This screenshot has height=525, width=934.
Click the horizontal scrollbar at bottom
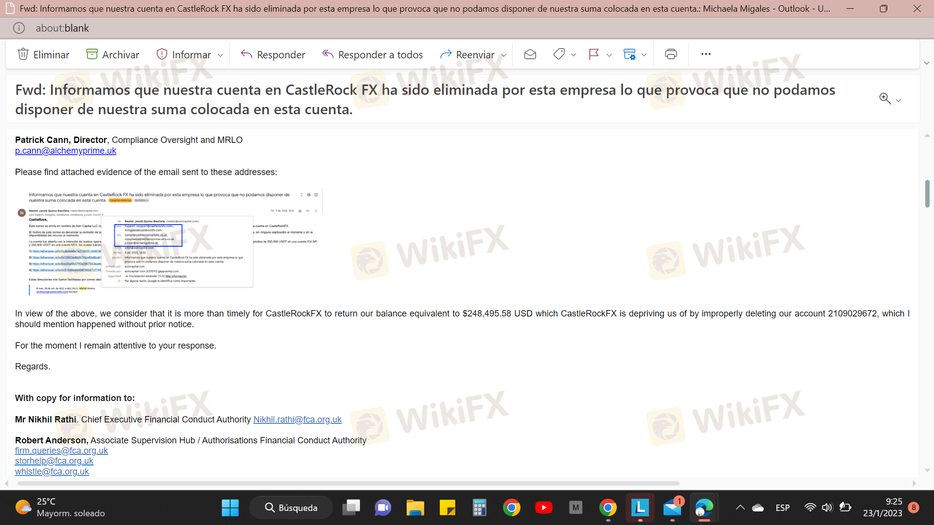coord(348,483)
